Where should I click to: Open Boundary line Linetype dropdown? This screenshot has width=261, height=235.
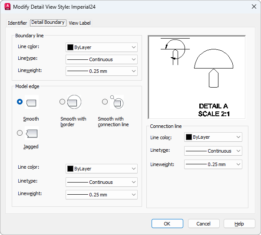[102, 59]
